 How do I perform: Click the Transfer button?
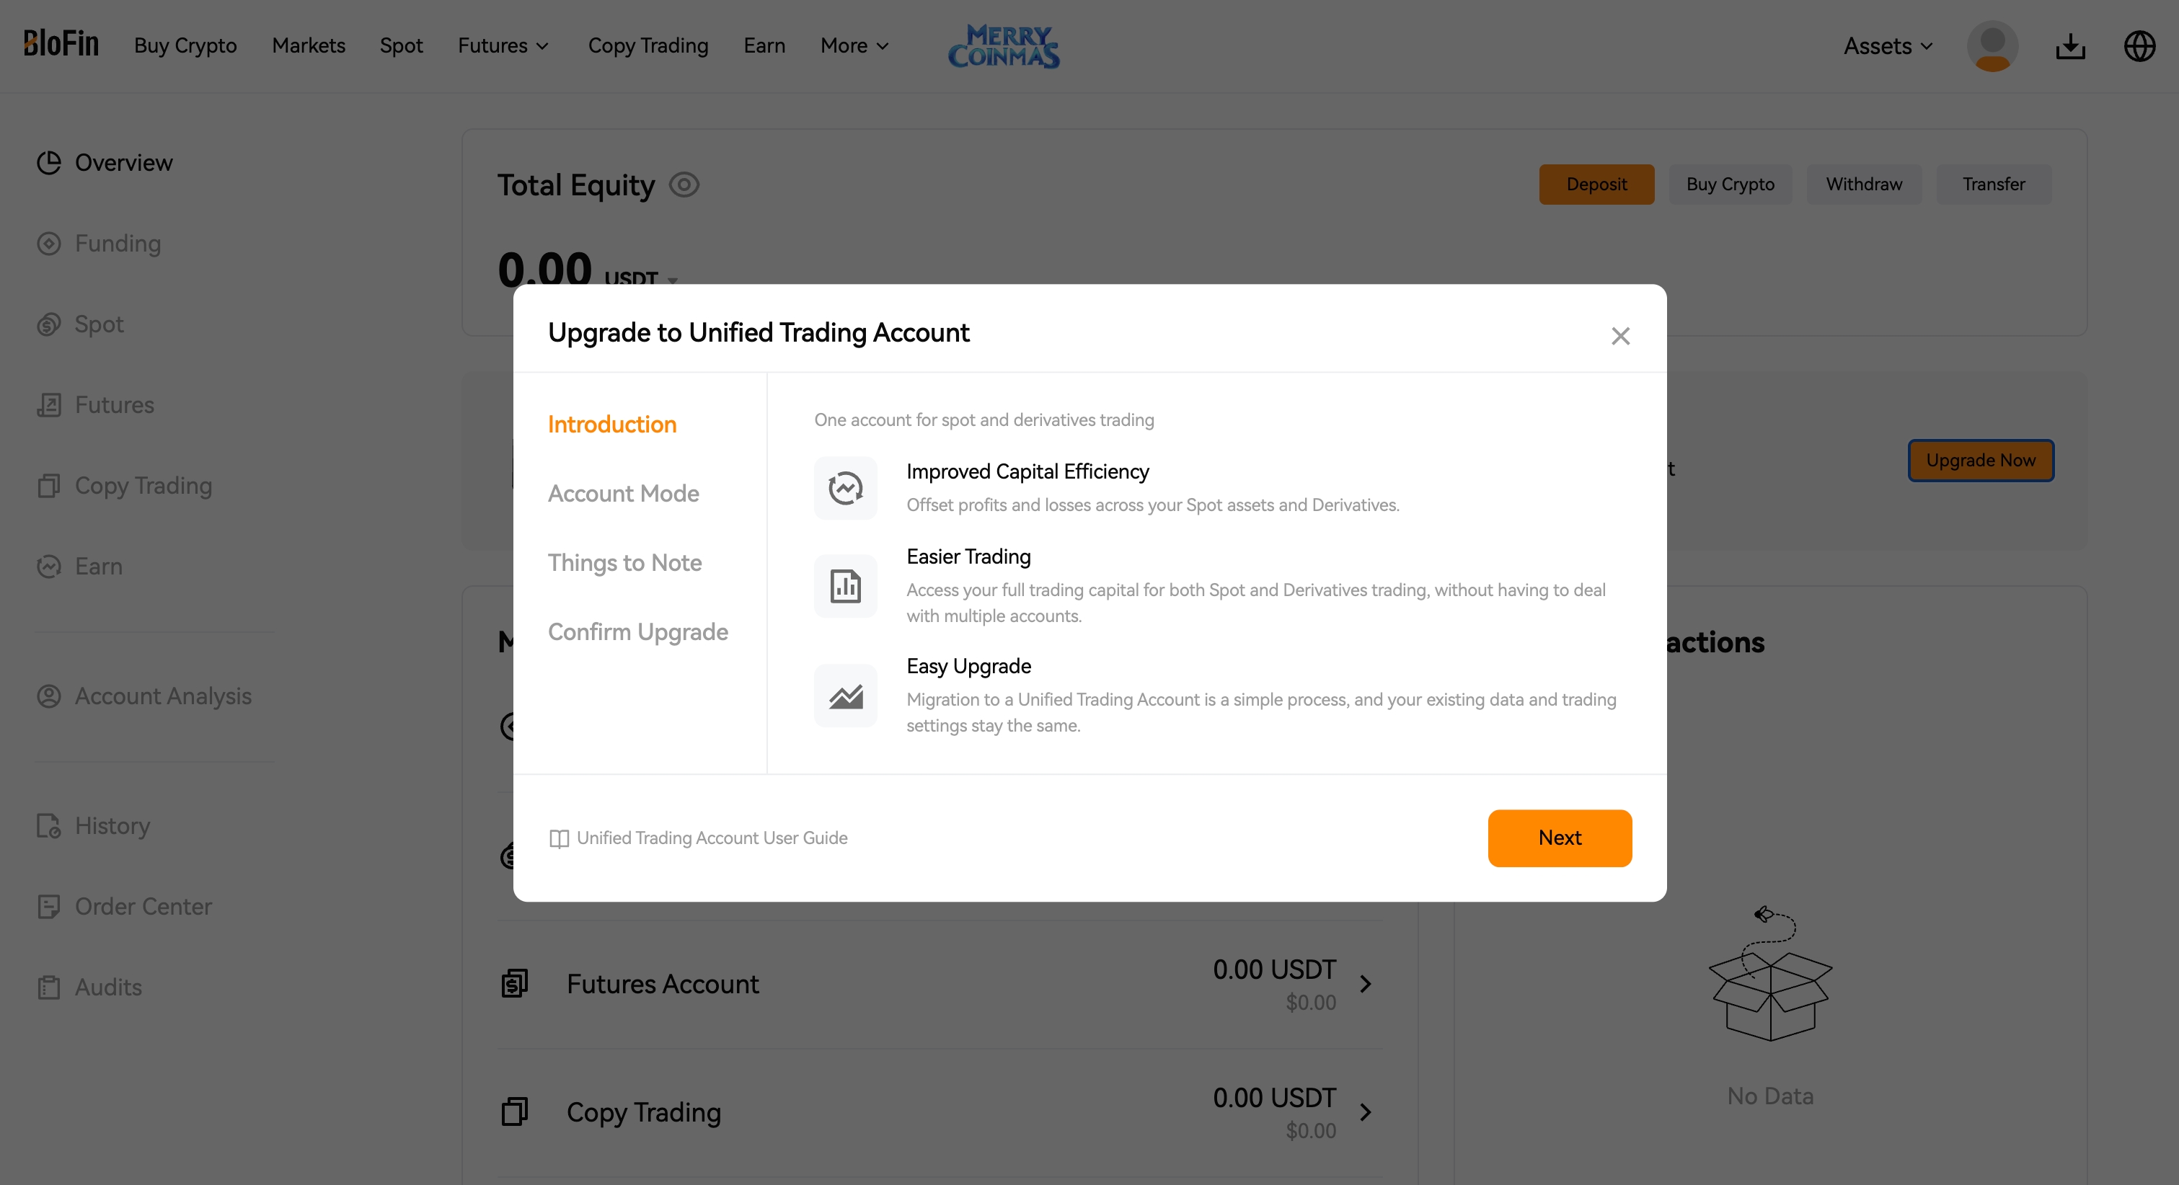[1994, 185]
